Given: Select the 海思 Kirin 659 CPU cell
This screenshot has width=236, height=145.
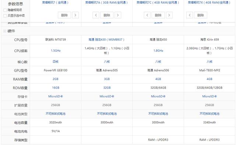Looking at the screenshot, I should (209, 39).
